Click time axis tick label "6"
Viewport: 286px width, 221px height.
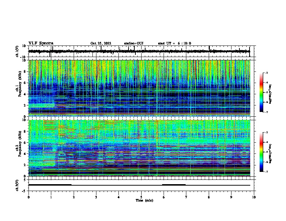[x=164, y=197]
